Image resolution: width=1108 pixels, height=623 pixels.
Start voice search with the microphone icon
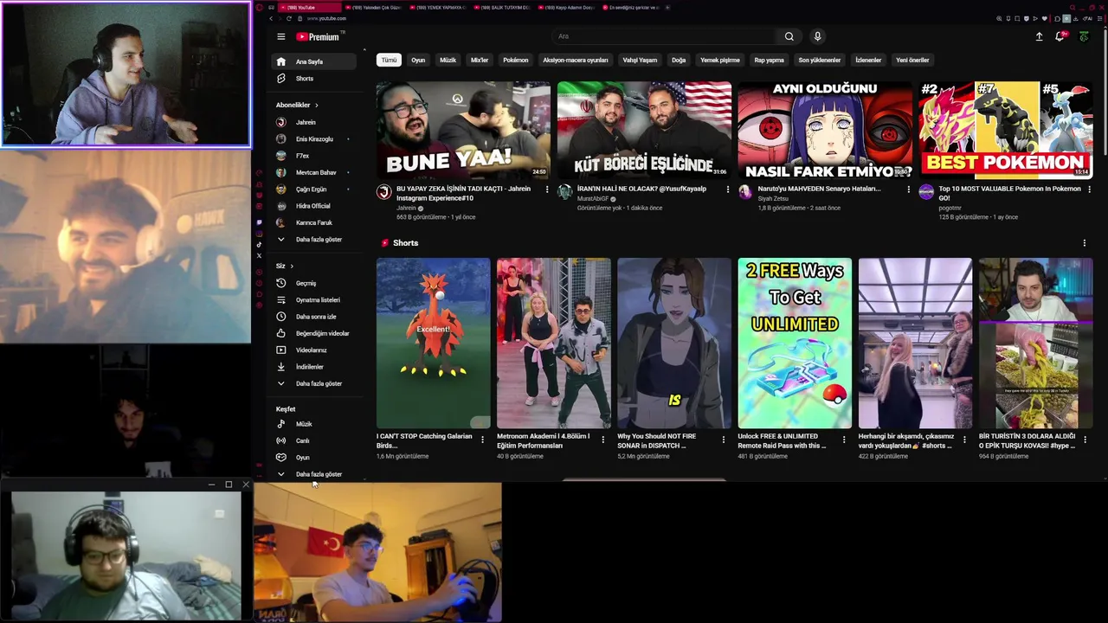817,36
